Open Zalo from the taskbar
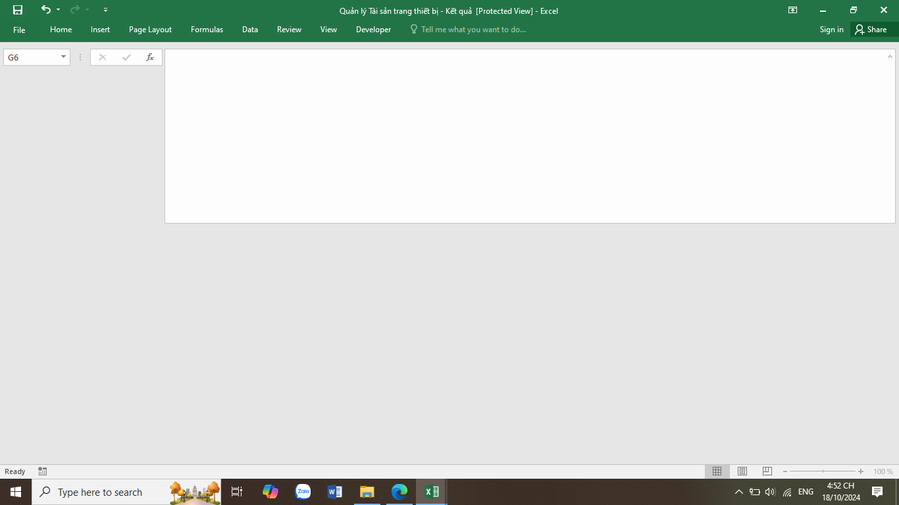Screen dimensions: 899x505 point(303,492)
